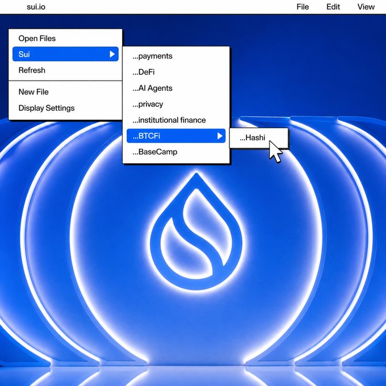Screen dimensions: 386x386
Task: Select ...privacy submenu item
Action: click(x=148, y=104)
